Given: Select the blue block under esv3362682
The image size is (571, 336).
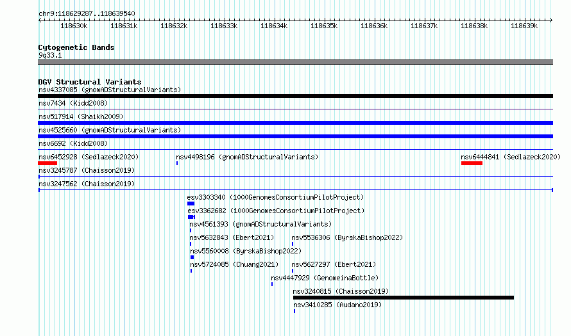Looking at the screenshot, I should [x=191, y=217].
